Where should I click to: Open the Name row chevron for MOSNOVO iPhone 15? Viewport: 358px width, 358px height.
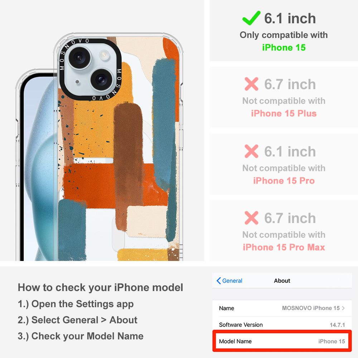343,308
